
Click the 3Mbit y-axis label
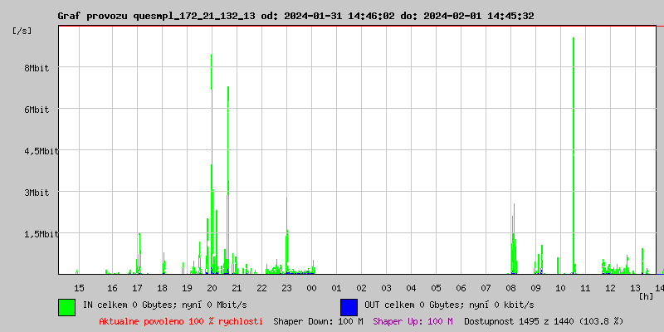36,193
